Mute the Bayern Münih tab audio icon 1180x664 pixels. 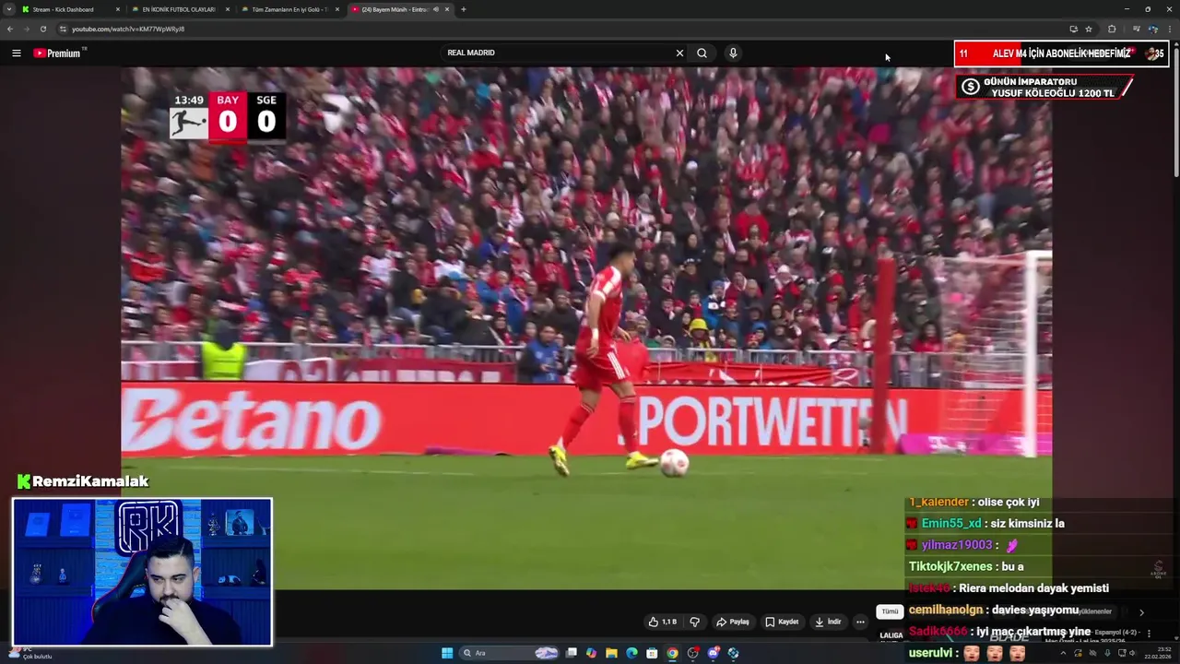(x=436, y=9)
